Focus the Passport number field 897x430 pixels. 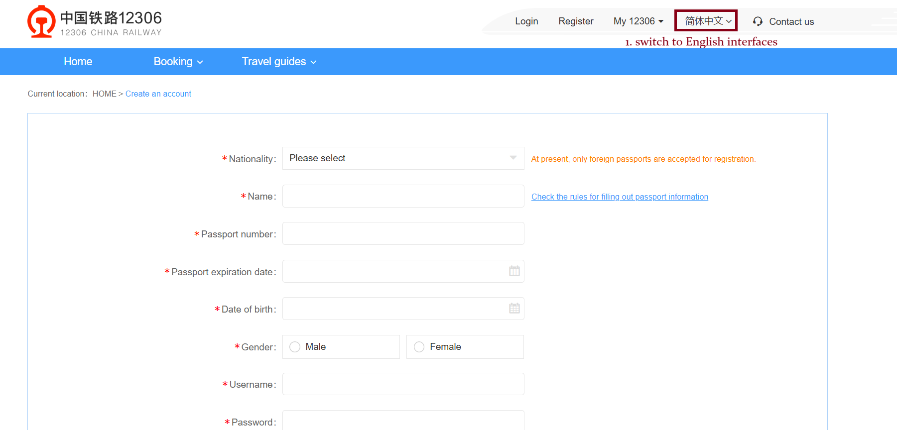point(403,234)
